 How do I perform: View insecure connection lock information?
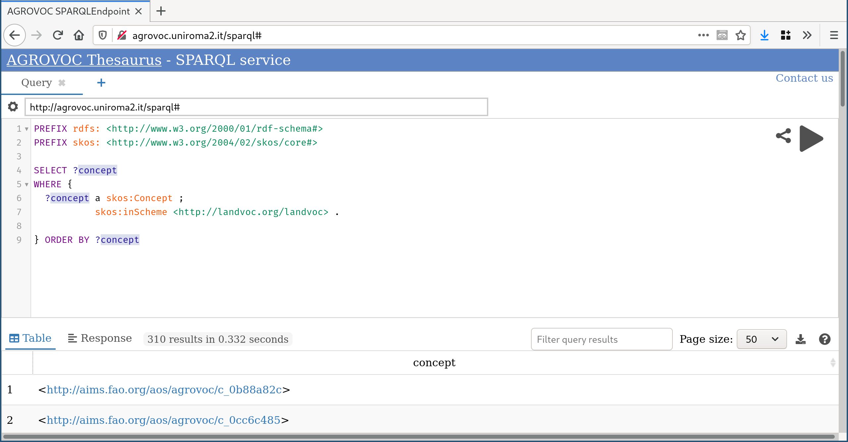[122, 35]
